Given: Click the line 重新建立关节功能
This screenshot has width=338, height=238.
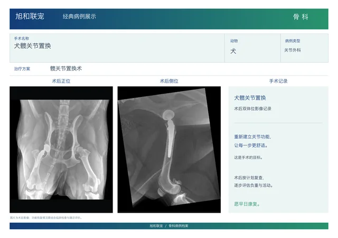Looking at the screenshot, I should pos(252,137).
